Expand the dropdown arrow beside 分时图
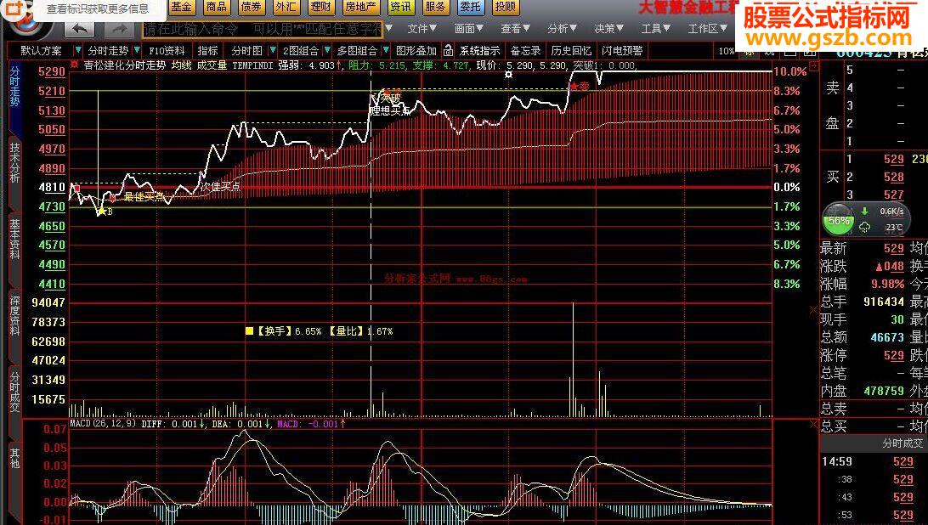Viewport: 928px width, 525px height. (273, 50)
